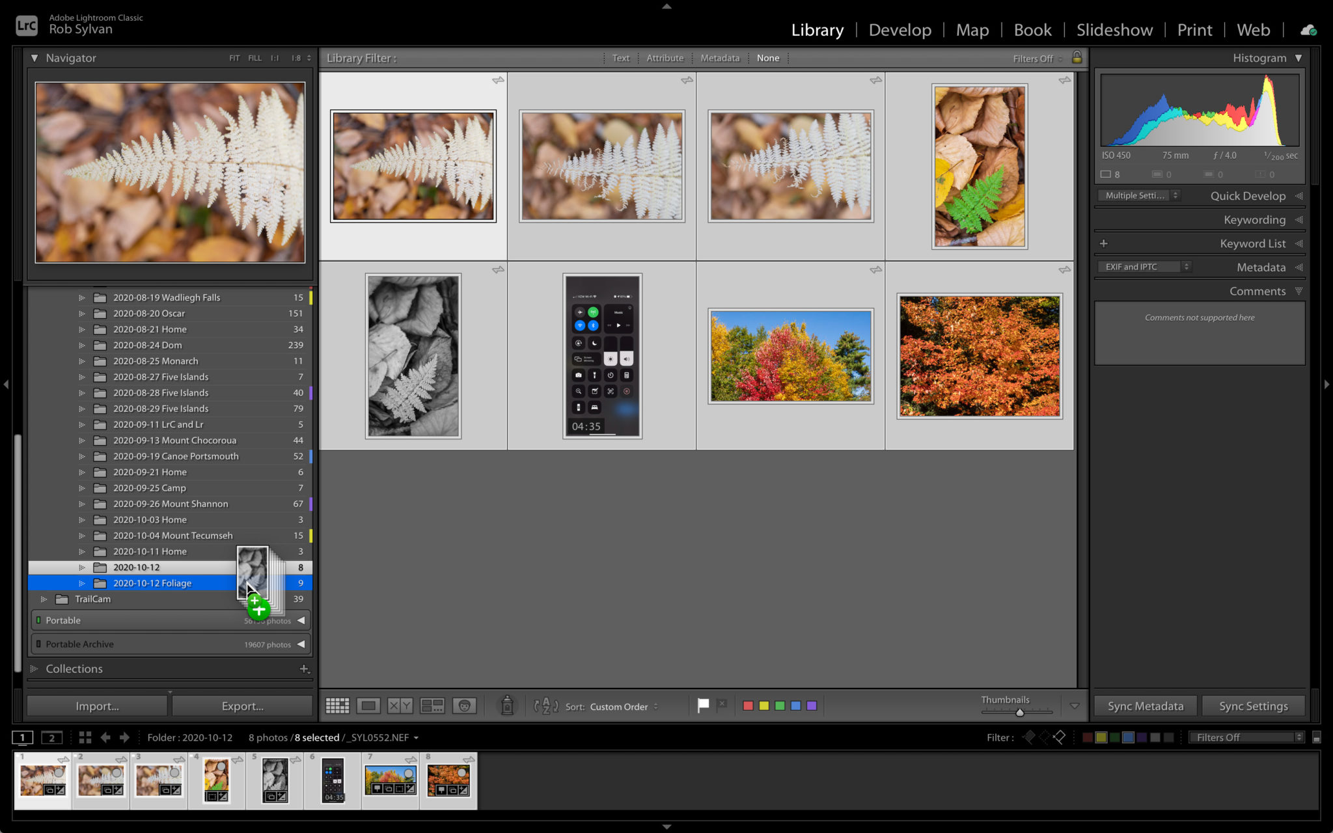Adjust the Thumbnails size slider

click(1019, 712)
